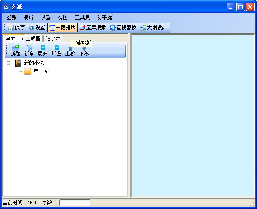Switch to the 生成器 tab
Image resolution: width=257 pixels, height=209 pixels.
coord(33,39)
